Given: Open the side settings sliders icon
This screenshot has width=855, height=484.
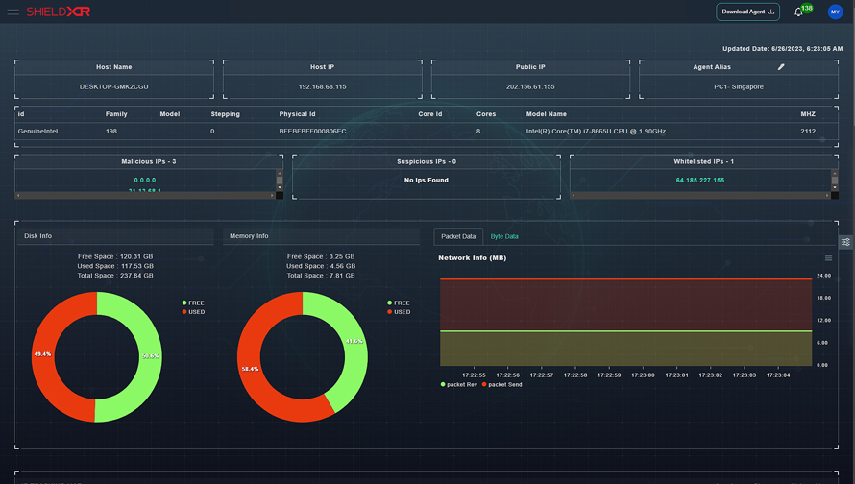Looking at the screenshot, I should tap(845, 242).
